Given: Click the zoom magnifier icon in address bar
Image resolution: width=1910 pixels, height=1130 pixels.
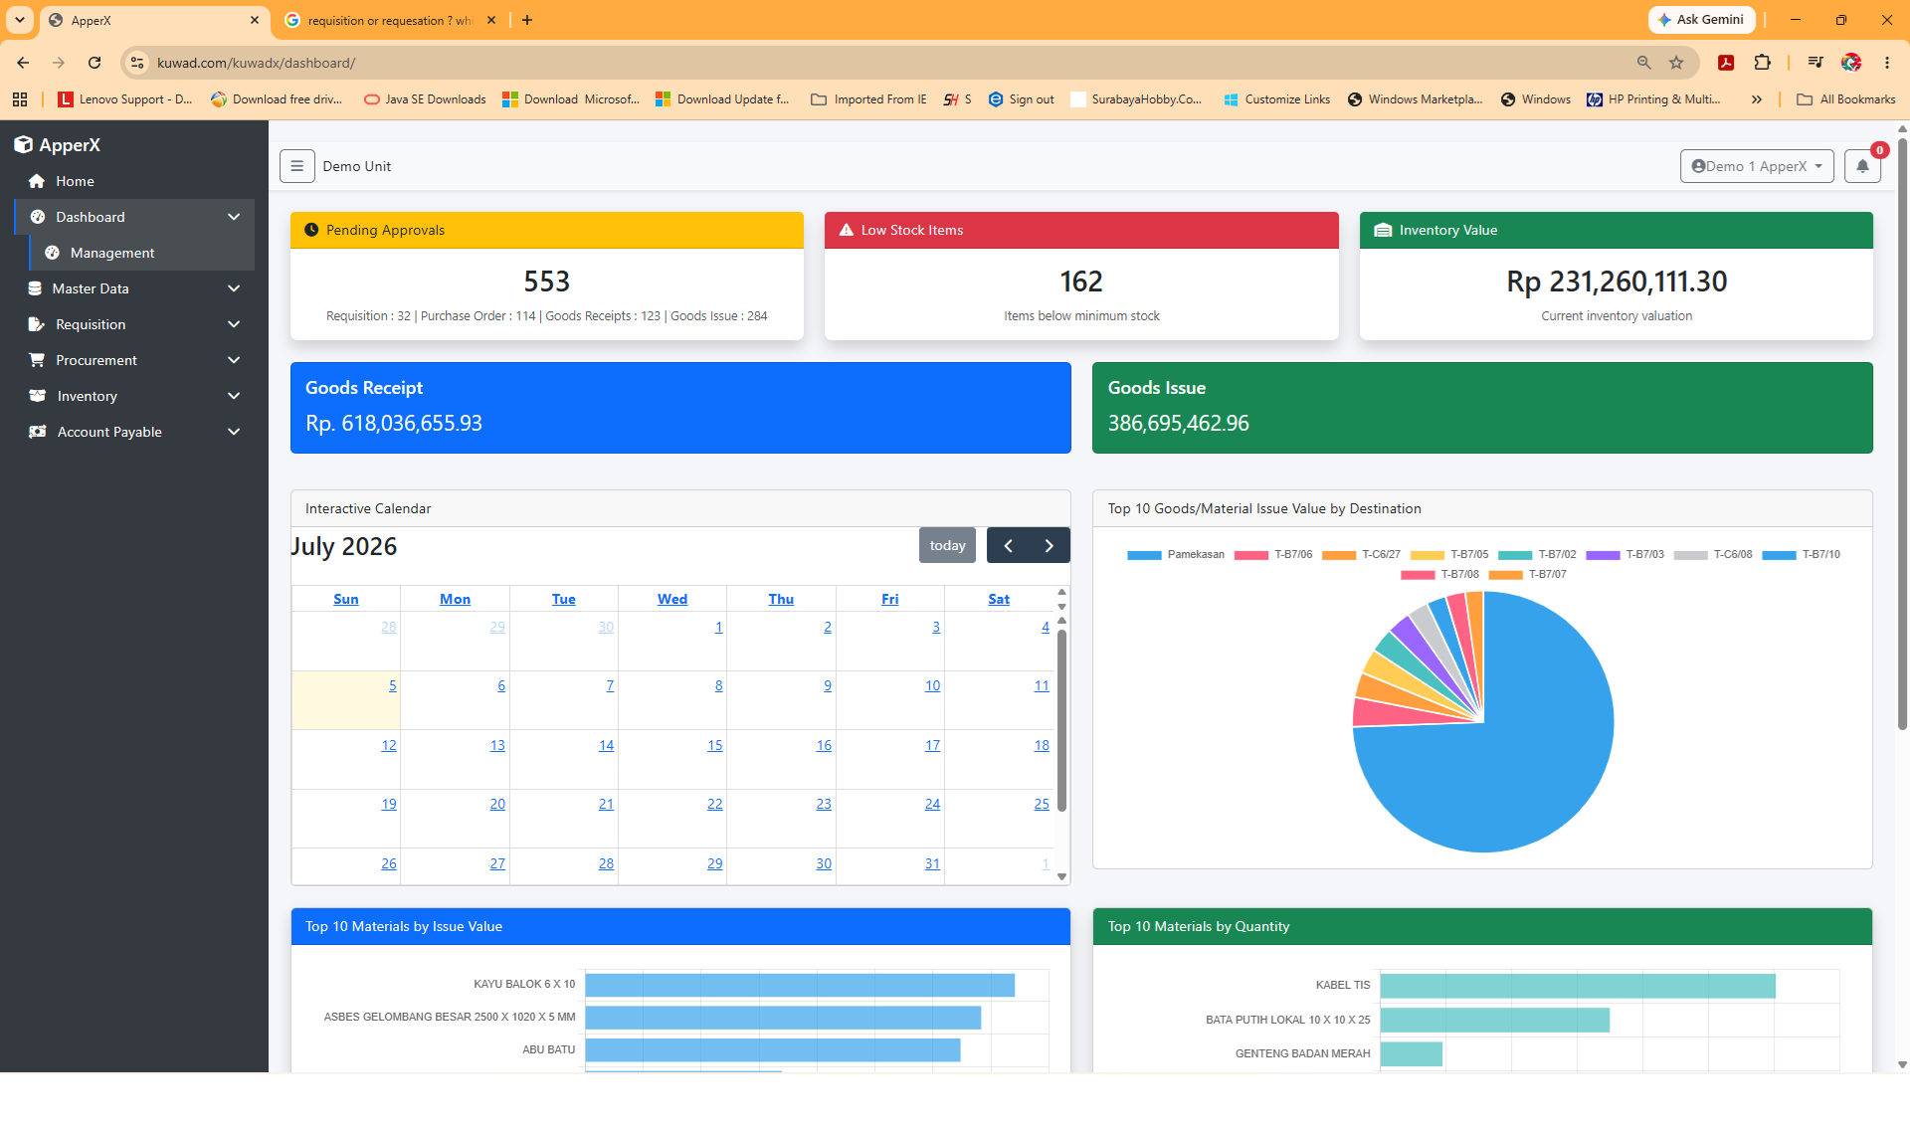Looking at the screenshot, I should click(1643, 63).
